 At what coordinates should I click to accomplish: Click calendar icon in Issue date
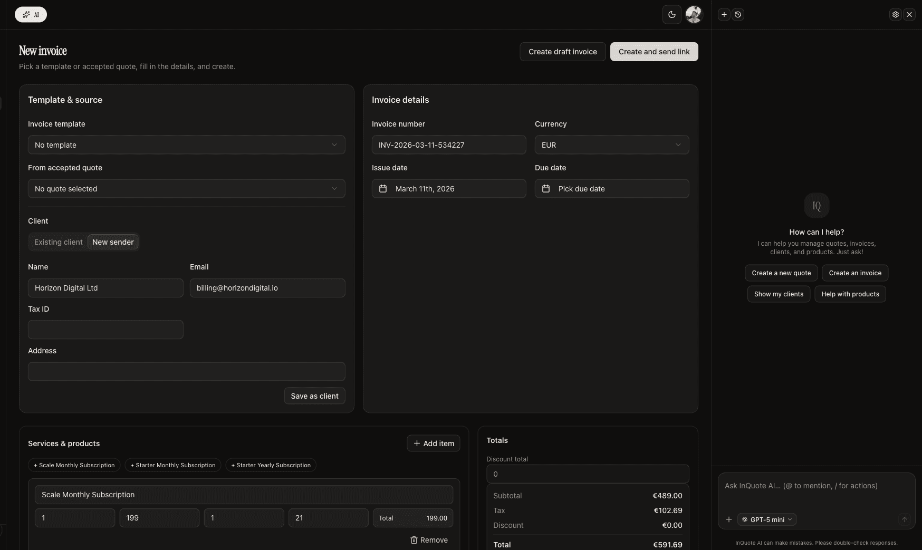(x=383, y=189)
